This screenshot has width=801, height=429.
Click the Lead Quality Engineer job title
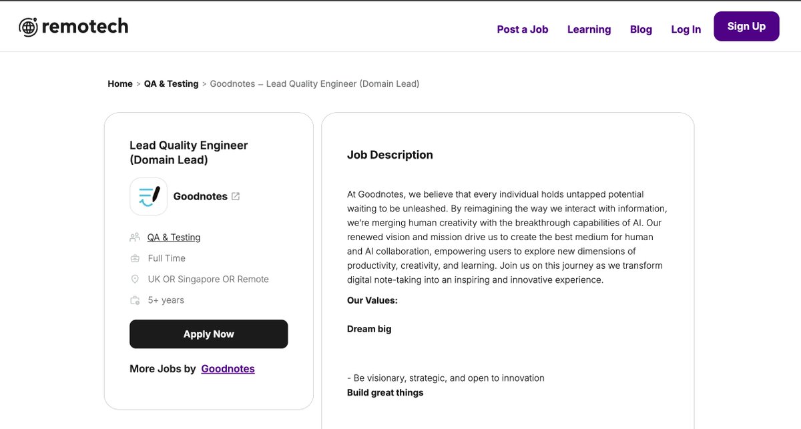point(189,153)
